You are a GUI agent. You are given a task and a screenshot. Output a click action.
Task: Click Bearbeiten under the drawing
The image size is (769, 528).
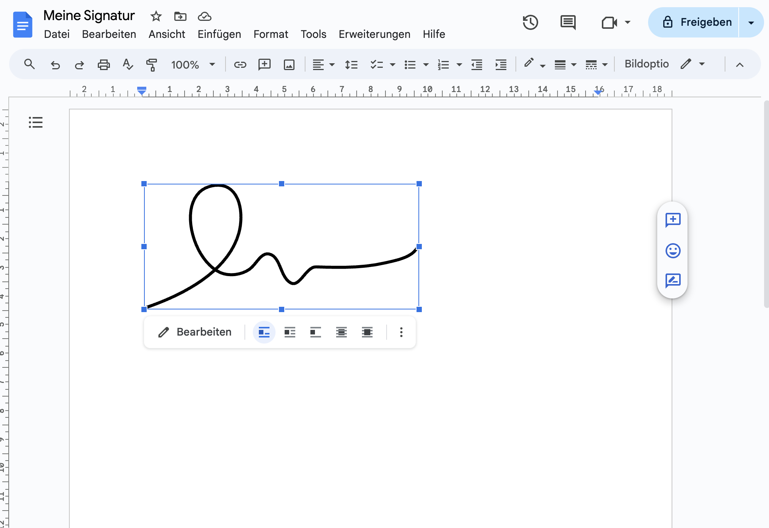[195, 332]
